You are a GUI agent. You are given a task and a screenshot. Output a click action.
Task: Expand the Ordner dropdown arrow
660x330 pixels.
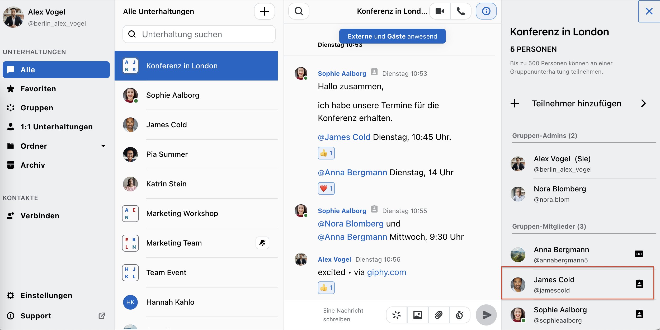103,146
